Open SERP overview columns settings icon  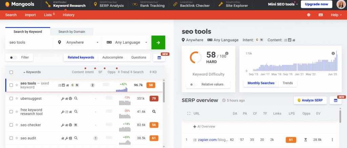coord(335,100)
